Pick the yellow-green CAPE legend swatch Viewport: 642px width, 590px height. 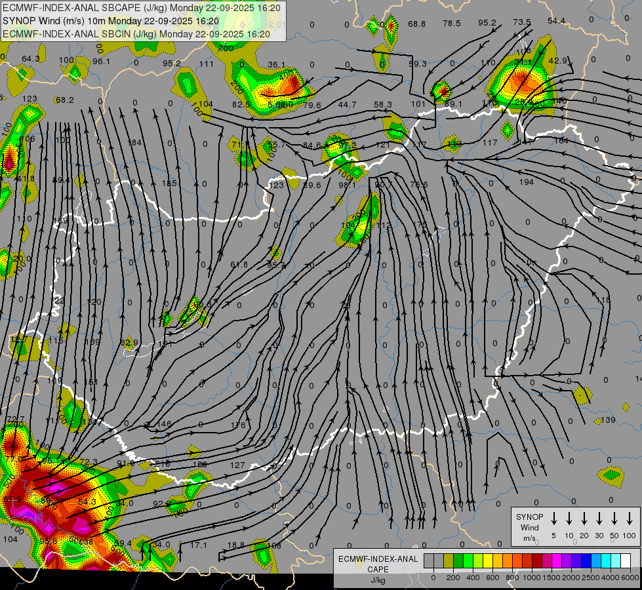(478, 561)
